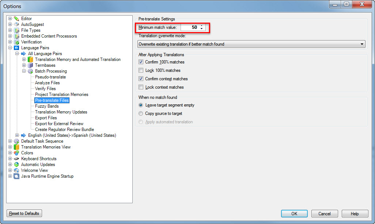This screenshot has width=375, height=224.
Task: Click the Translation Memories View icon
Action: [16, 147]
